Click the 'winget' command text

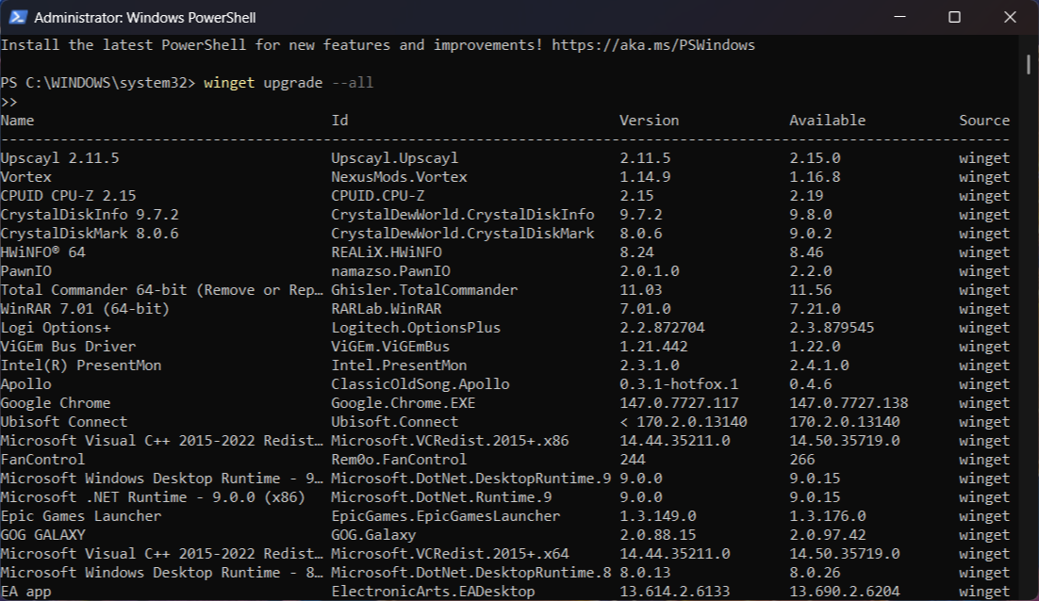click(229, 83)
